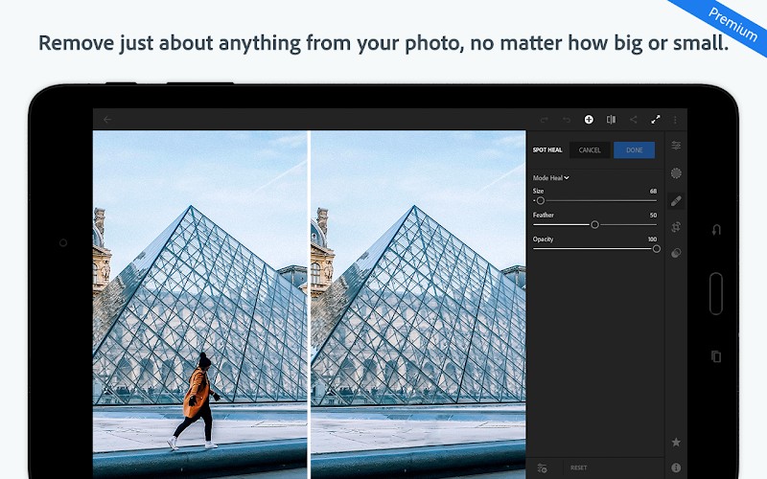Image resolution: width=767 pixels, height=479 pixels.
Task: Open the info icon in the sidebar
Action: (x=676, y=468)
